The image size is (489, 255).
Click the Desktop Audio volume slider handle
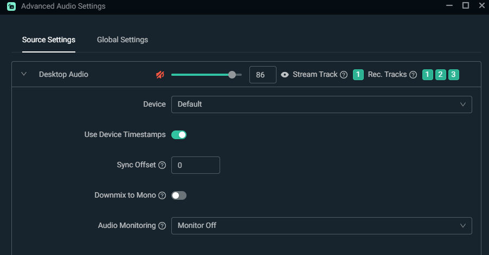(232, 75)
